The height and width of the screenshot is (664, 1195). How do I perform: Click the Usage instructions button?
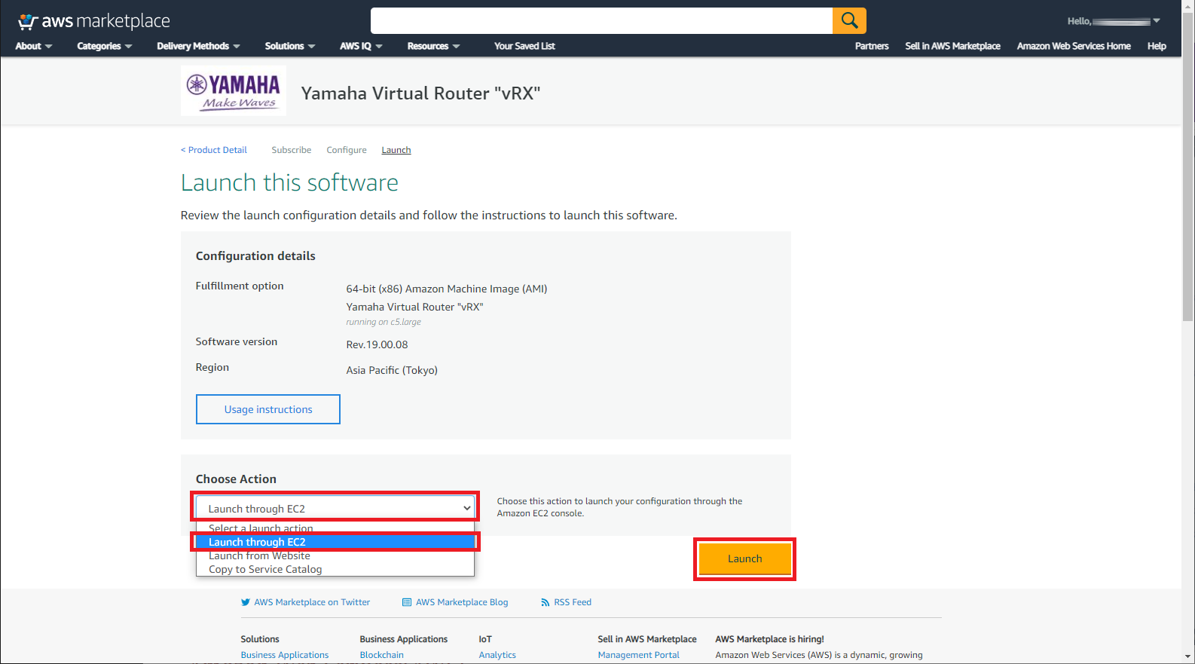[268, 409]
